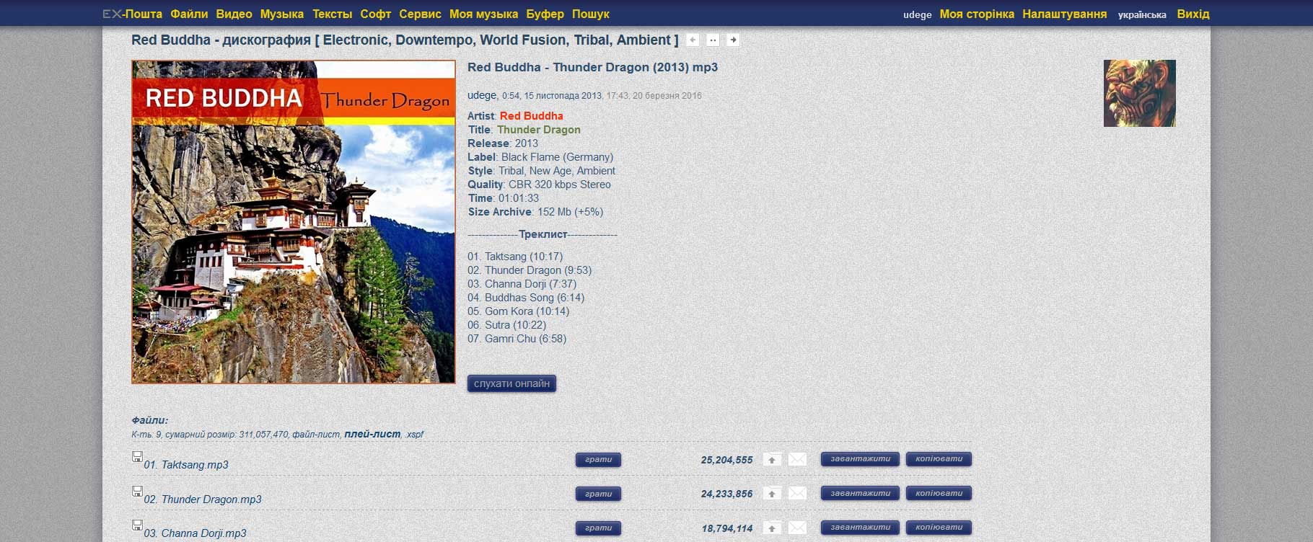Click копіювати for 02. Thunder Dragon.mp3
The height and width of the screenshot is (542, 1313).
tap(939, 494)
